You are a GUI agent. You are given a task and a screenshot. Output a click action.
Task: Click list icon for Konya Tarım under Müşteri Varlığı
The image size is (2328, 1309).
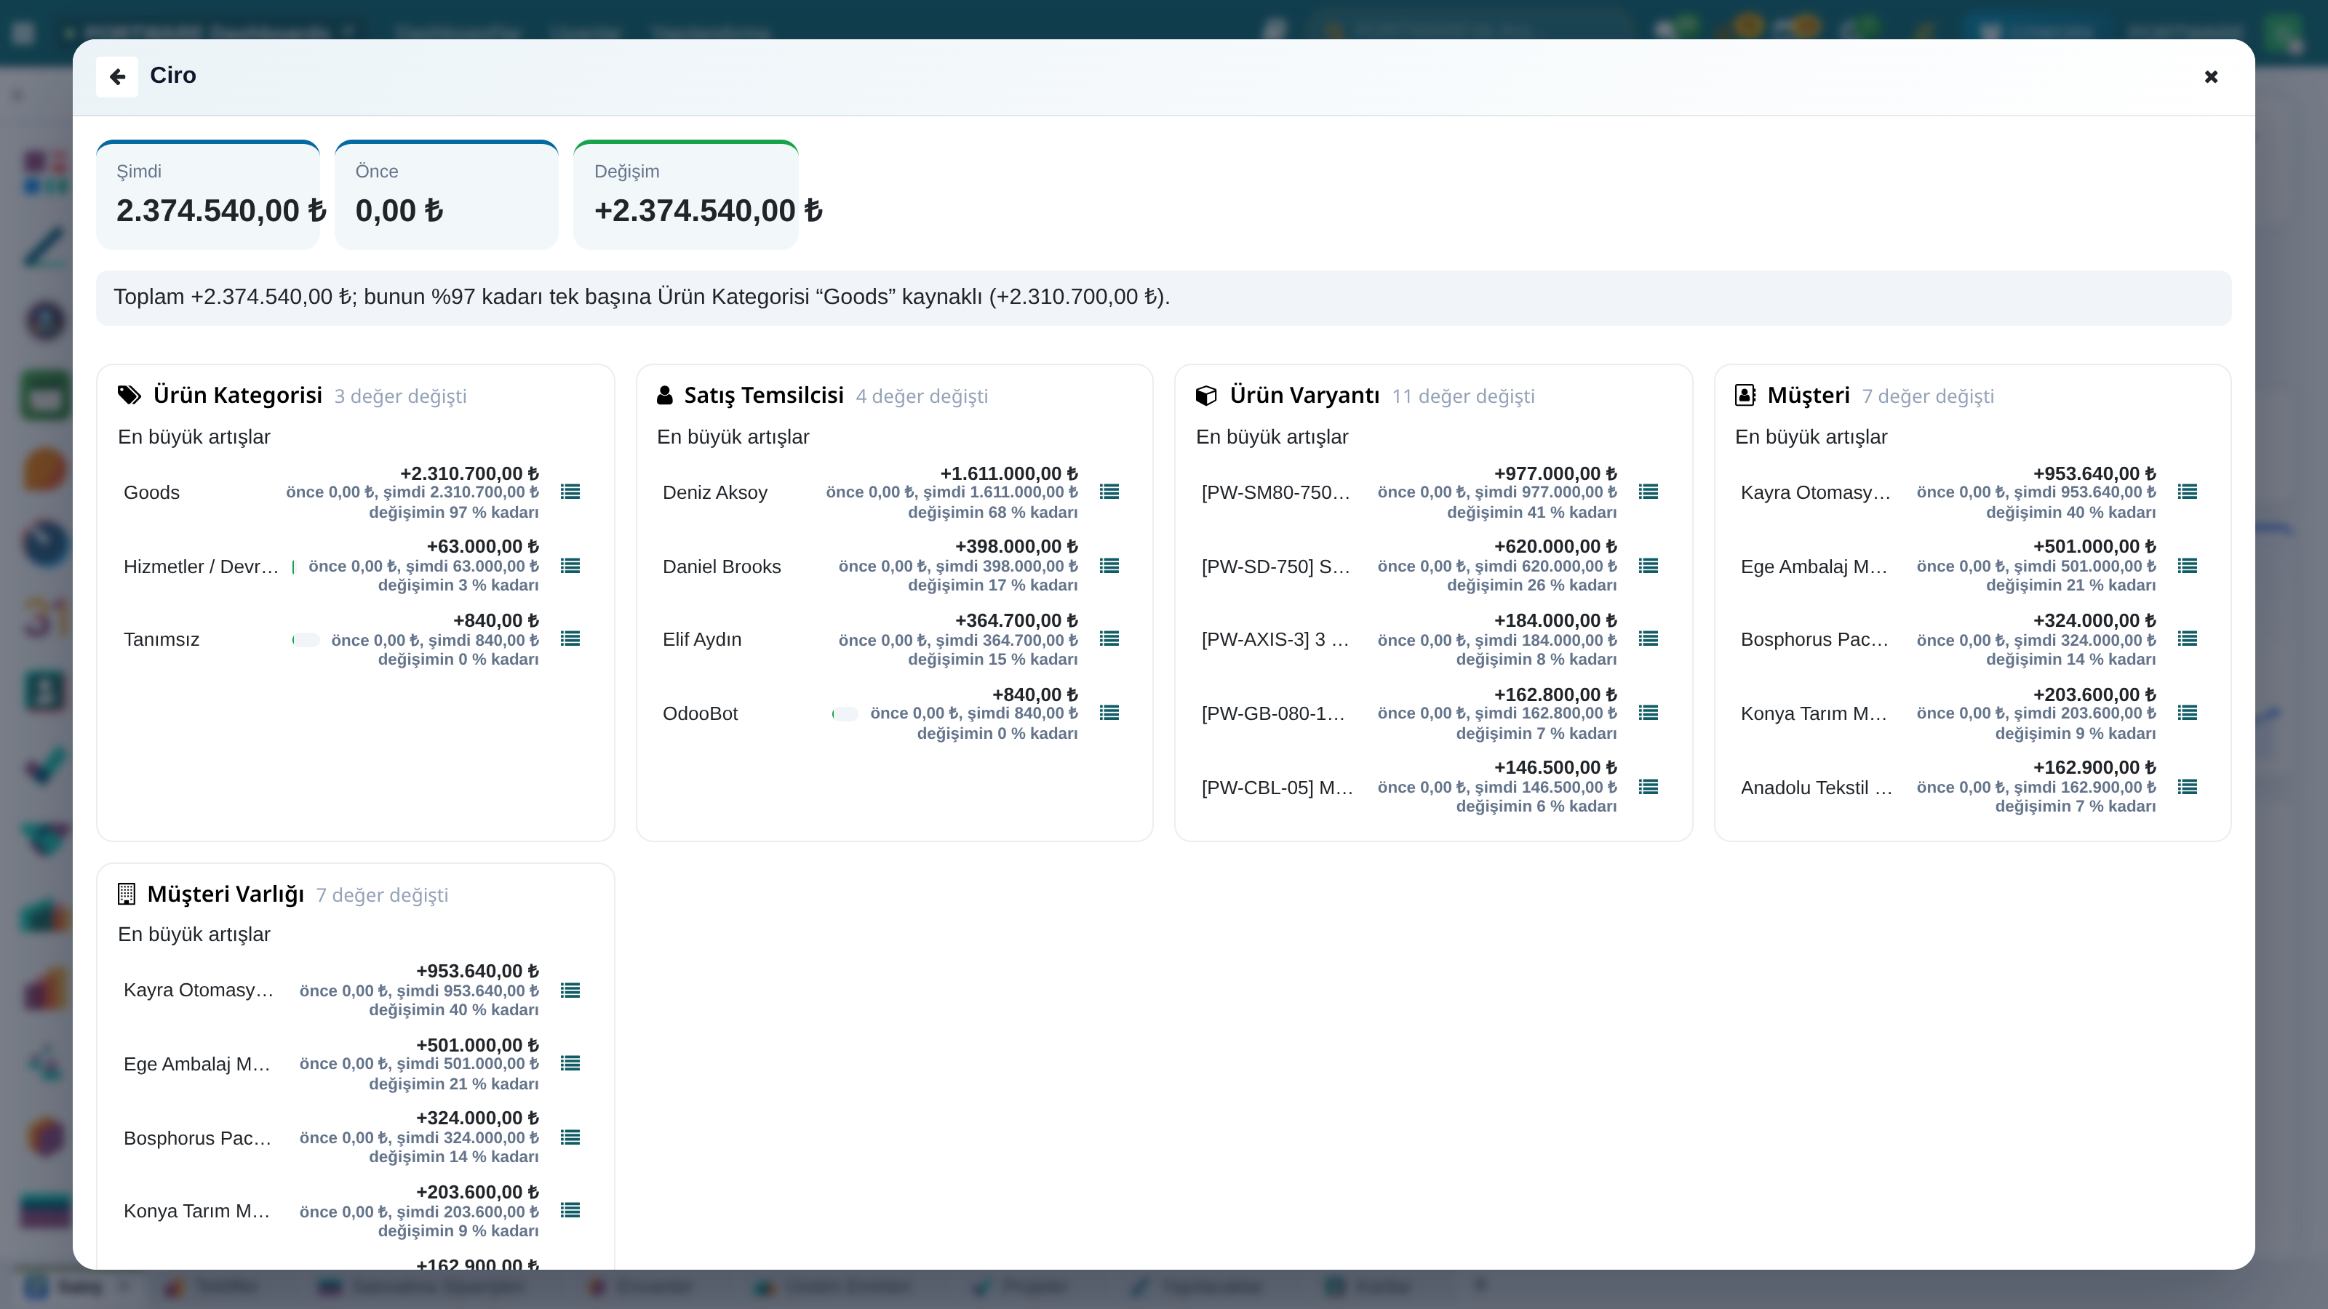tap(570, 1211)
